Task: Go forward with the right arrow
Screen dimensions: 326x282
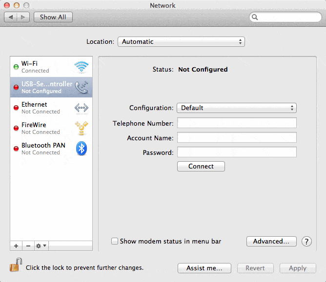Action: tap(23, 17)
